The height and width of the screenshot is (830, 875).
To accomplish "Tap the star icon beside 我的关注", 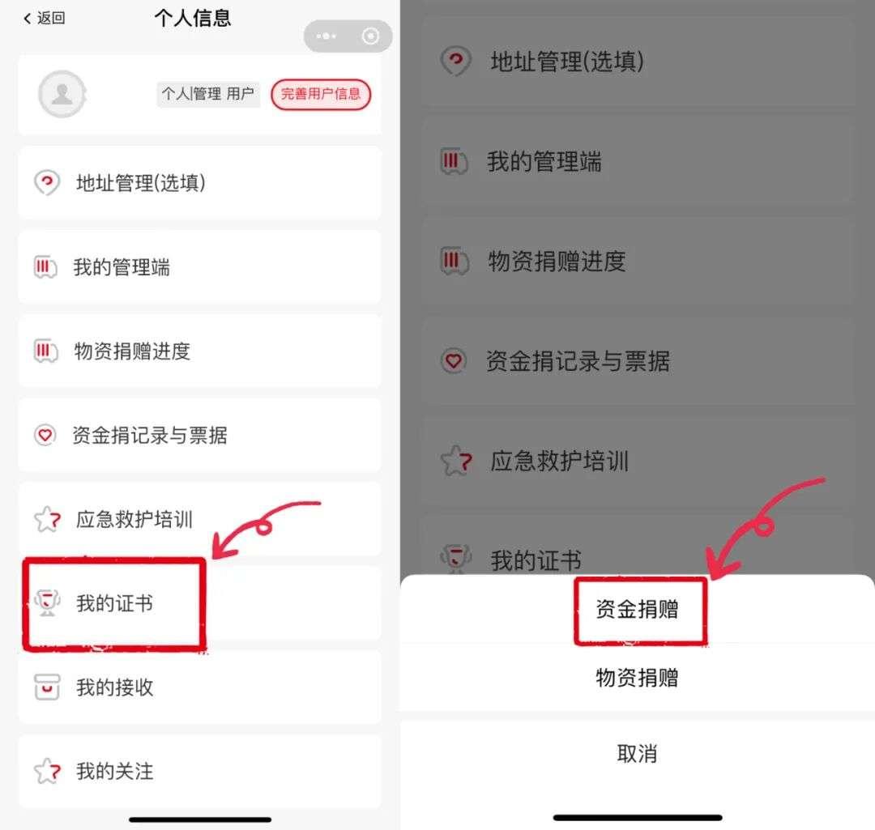I will point(48,772).
